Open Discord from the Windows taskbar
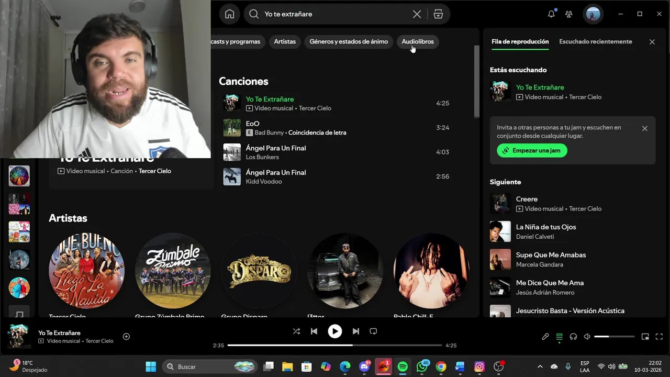 364,367
